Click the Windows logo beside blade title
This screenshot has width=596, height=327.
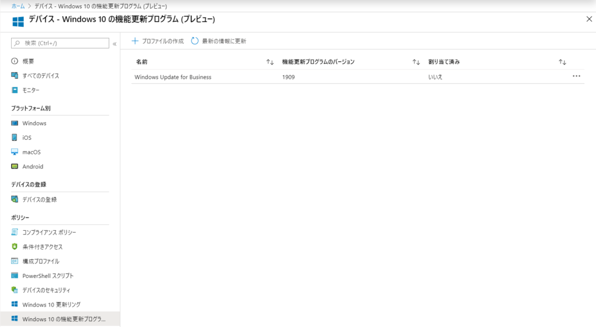click(x=18, y=22)
